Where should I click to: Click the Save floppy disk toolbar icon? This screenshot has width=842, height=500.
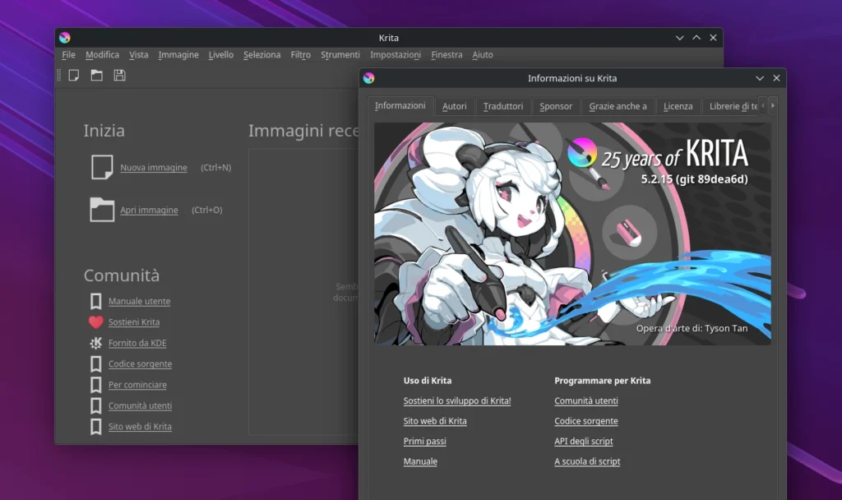(118, 75)
